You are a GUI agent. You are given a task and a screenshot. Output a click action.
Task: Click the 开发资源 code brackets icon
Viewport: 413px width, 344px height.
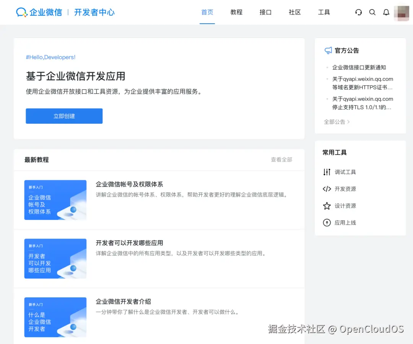coord(327,189)
